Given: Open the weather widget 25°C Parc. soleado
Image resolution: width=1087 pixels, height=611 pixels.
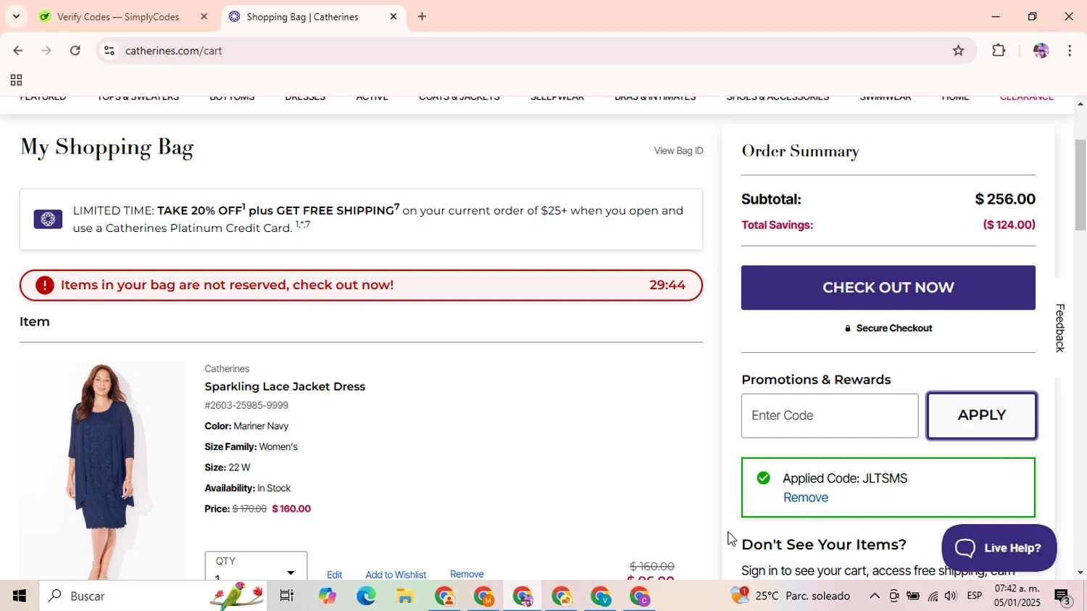Looking at the screenshot, I should 791,596.
